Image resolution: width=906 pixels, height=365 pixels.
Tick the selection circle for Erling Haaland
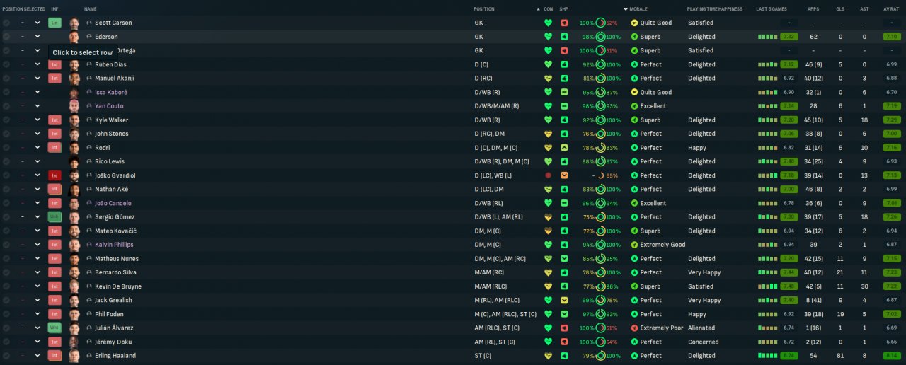tap(6, 356)
